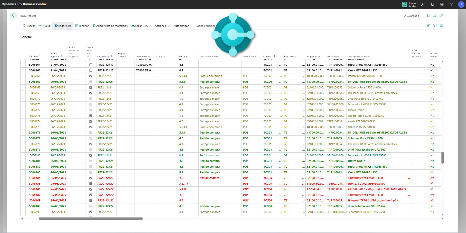Click the scroll right arrow of list

(x=442, y=218)
